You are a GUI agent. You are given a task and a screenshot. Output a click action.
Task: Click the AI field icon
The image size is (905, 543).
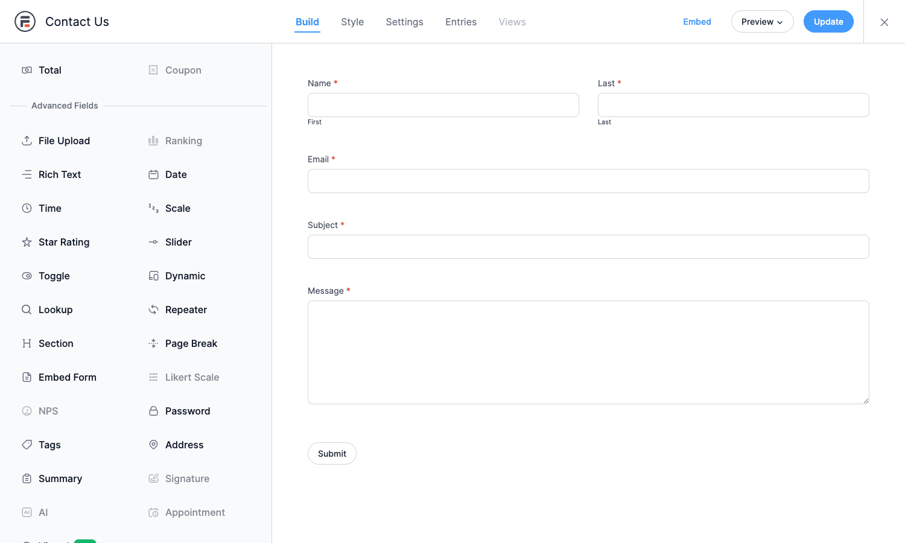click(x=27, y=512)
